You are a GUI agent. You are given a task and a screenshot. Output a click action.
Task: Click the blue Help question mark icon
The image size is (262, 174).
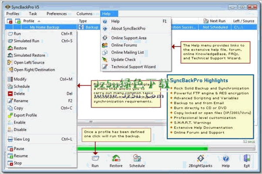pos(225,158)
